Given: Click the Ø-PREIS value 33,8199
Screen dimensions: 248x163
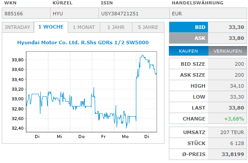Looking at the screenshot, I should [x=233, y=154].
